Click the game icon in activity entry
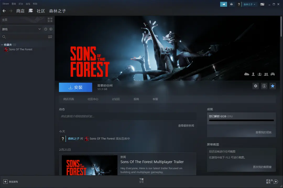Image resolution: width=283 pixels, height=188 pixels. (x=87, y=139)
